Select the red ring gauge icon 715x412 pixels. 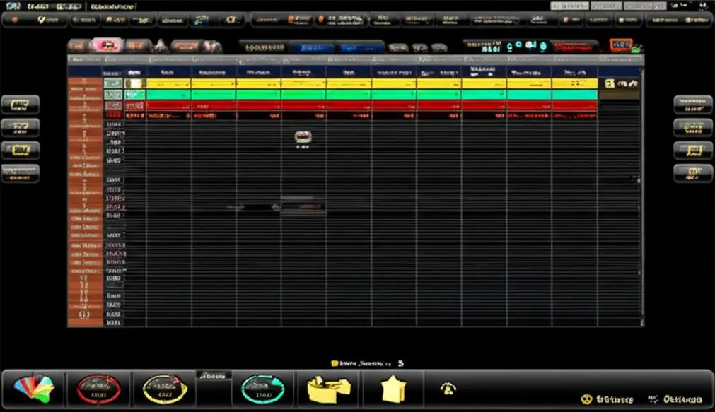pyautogui.click(x=99, y=389)
